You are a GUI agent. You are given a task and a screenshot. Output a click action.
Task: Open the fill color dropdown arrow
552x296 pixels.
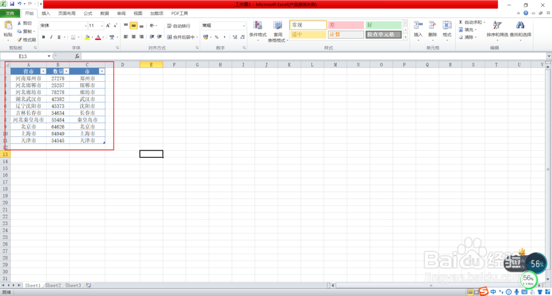point(92,37)
